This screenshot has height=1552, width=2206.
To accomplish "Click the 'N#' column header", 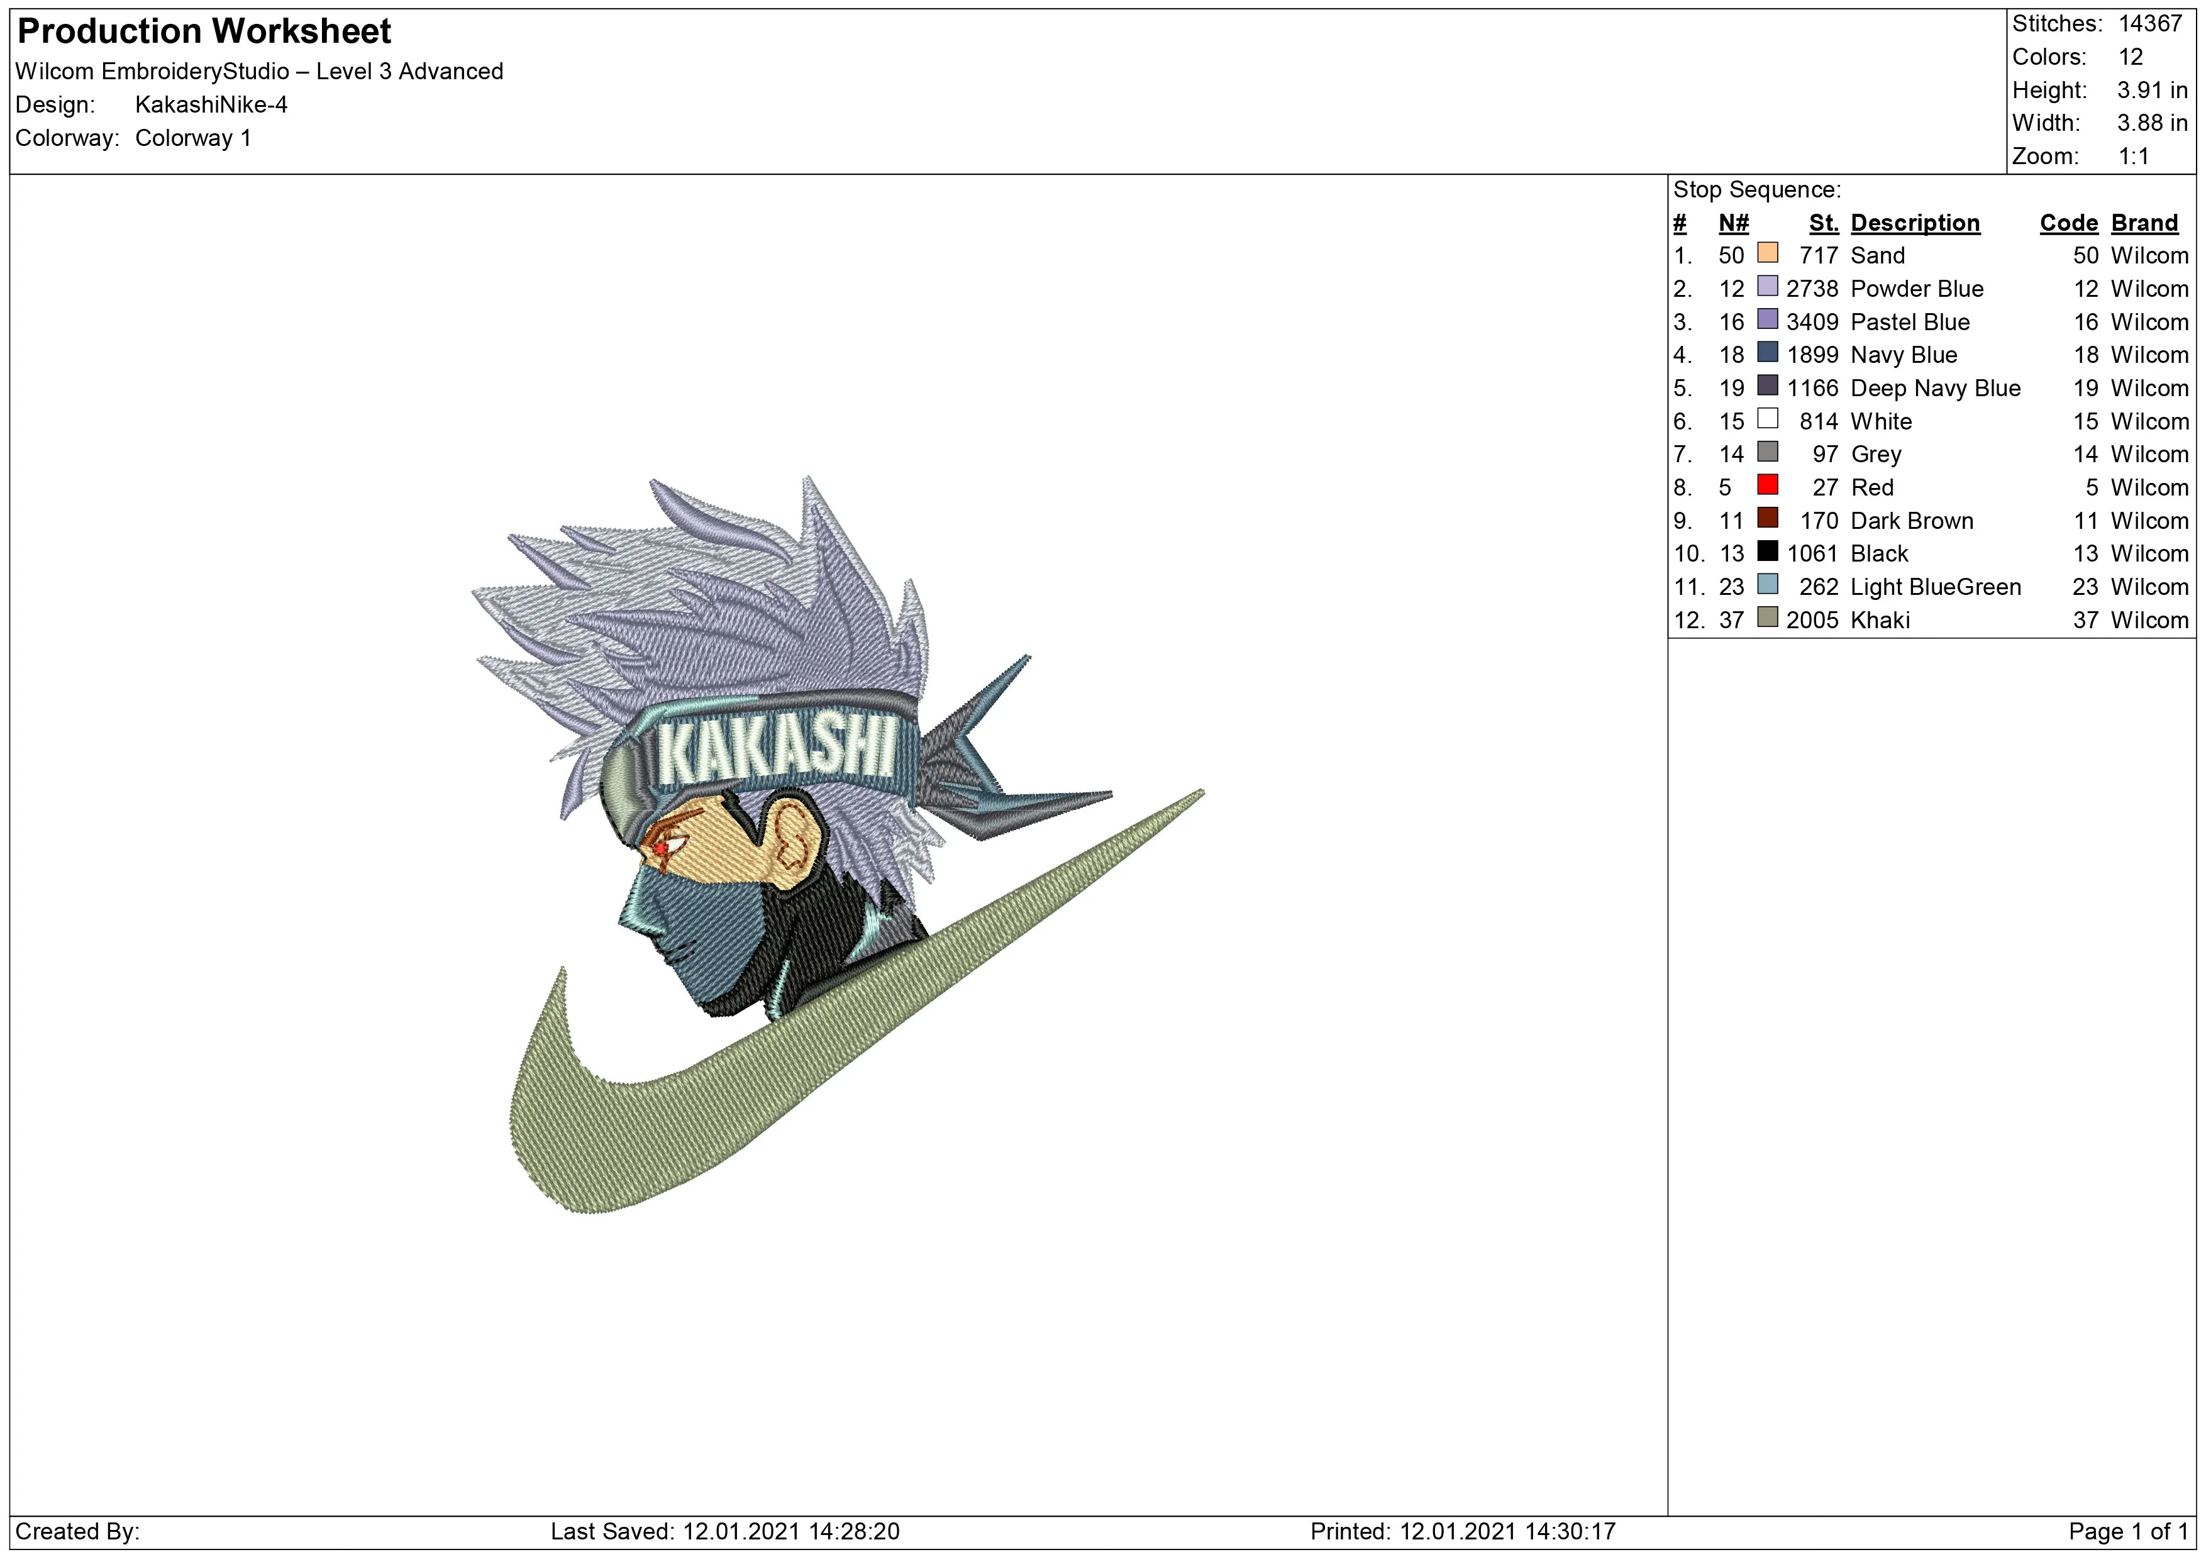I will click(x=1733, y=223).
